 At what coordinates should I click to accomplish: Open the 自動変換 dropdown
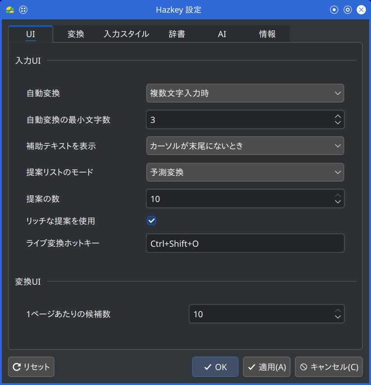245,93
